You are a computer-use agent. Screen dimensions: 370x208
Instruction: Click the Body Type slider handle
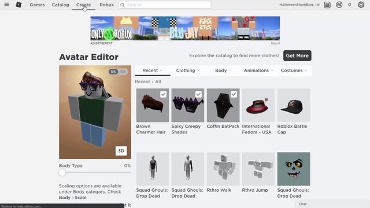62,173
